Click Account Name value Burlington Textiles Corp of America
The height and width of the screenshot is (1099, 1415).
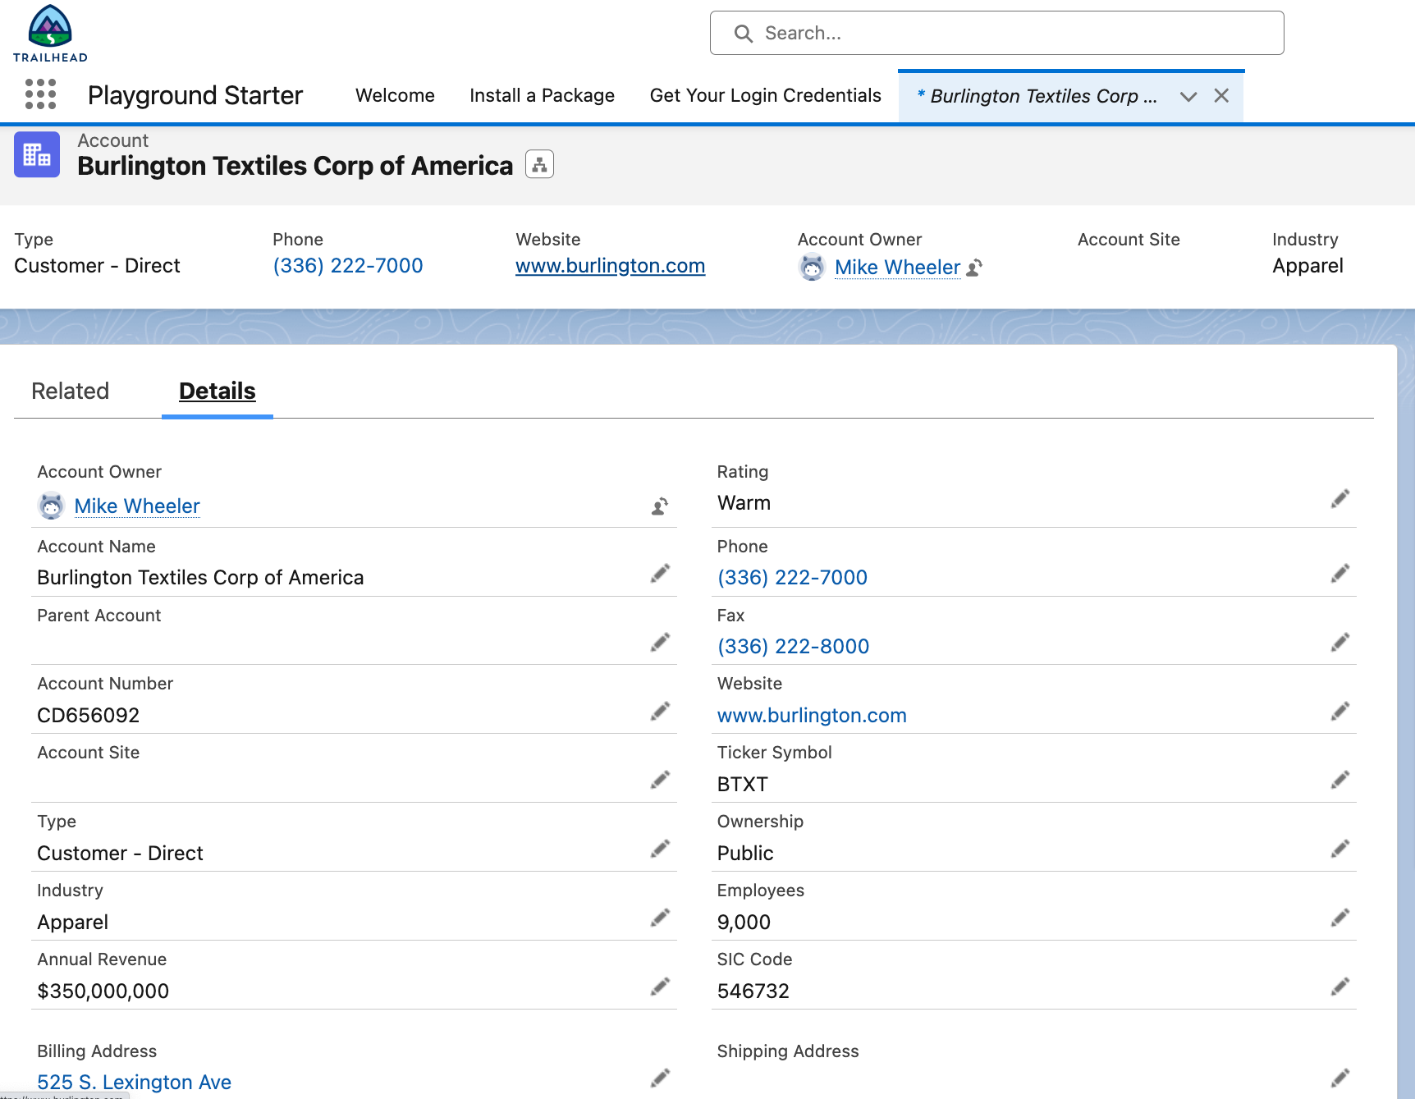pos(200,578)
